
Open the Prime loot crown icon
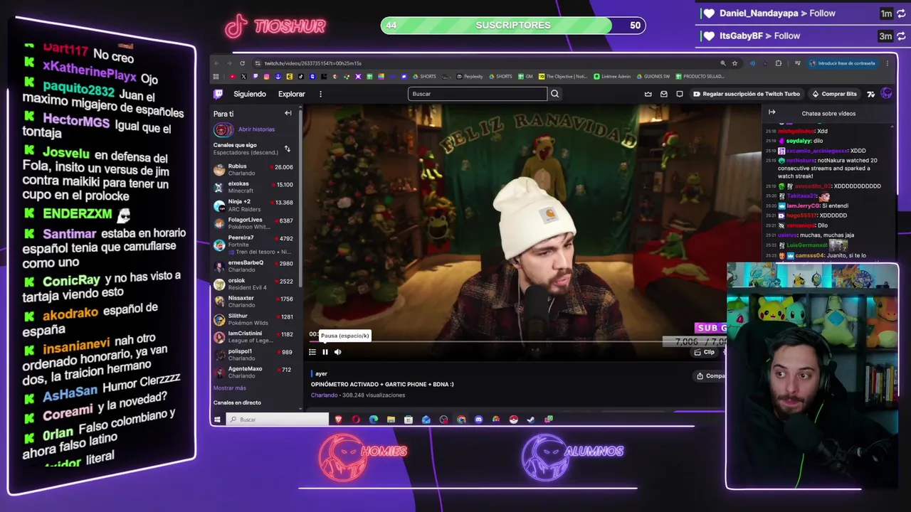(648, 94)
